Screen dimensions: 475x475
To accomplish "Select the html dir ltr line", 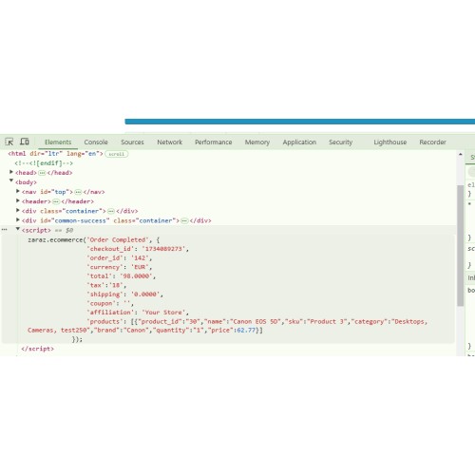I will click(55, 154).
